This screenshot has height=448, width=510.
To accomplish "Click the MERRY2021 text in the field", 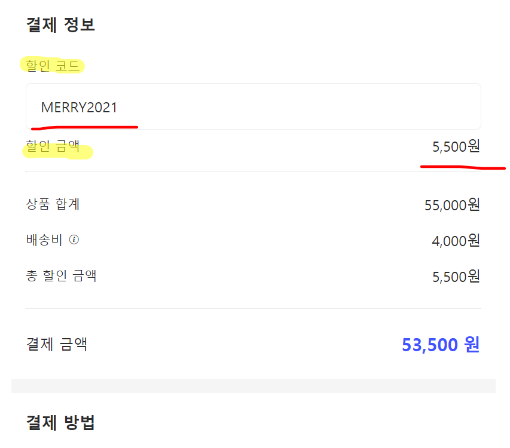I will 79,108.
